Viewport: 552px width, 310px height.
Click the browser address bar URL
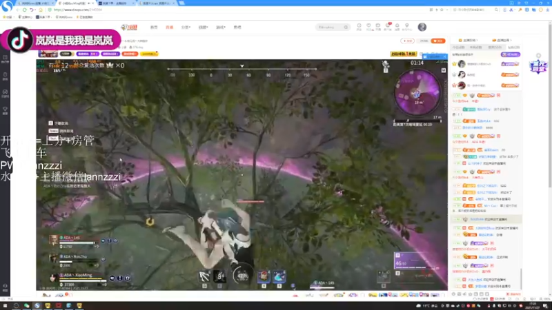pos(78,10)
